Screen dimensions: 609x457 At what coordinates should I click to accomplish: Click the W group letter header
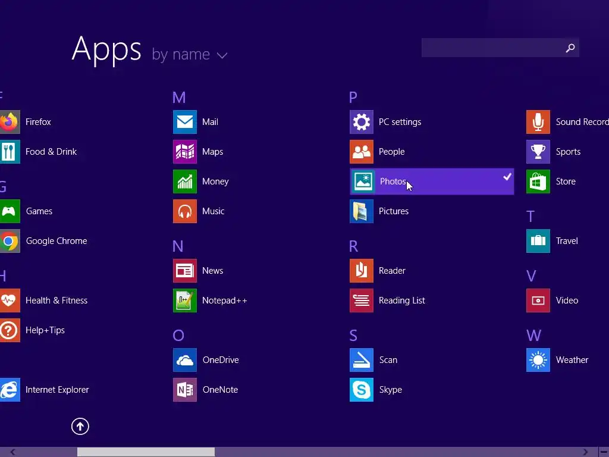533,336
